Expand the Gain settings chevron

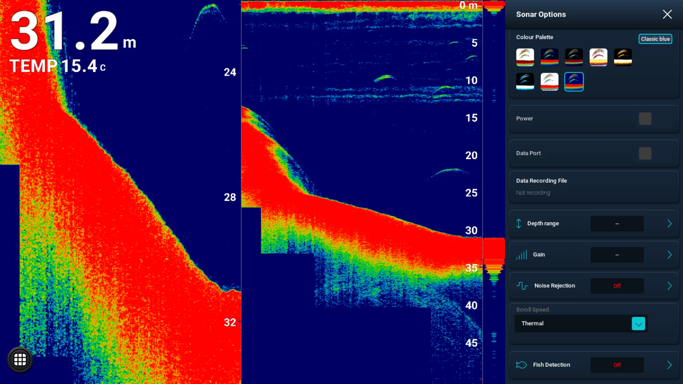pos(669,255)
